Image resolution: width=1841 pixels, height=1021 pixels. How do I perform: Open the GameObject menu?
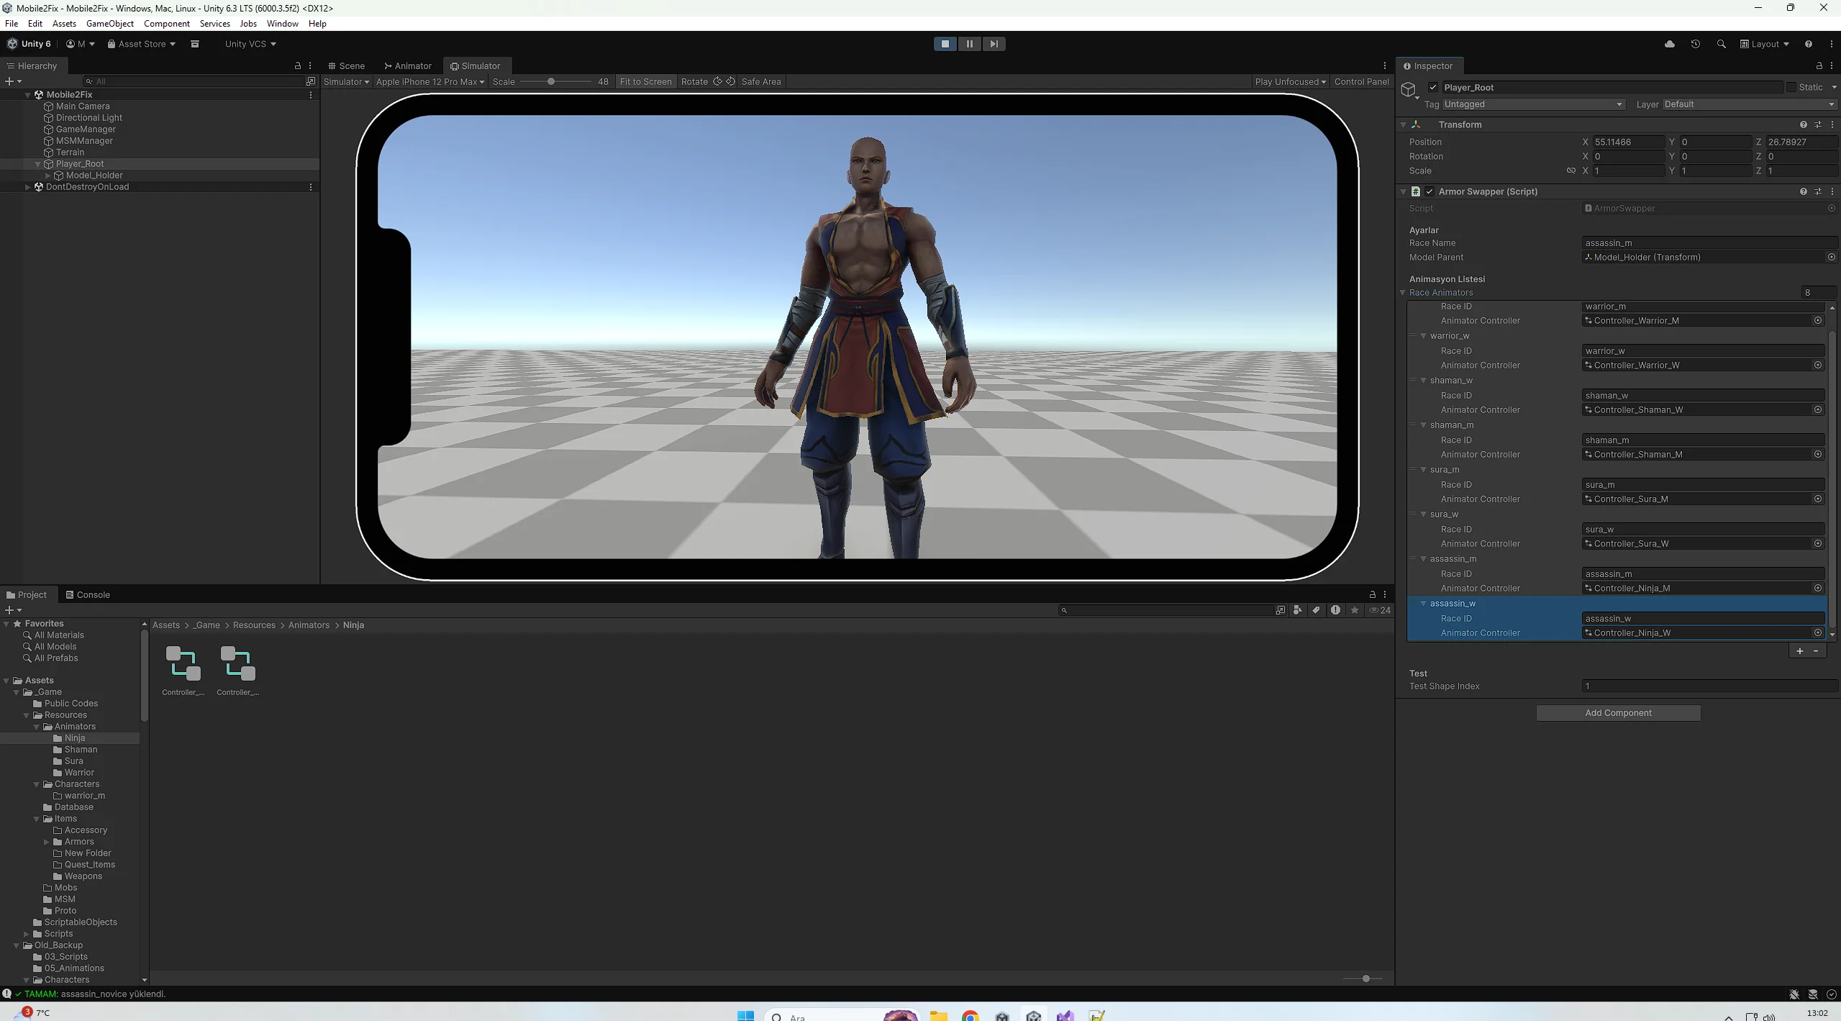point(109,24)
